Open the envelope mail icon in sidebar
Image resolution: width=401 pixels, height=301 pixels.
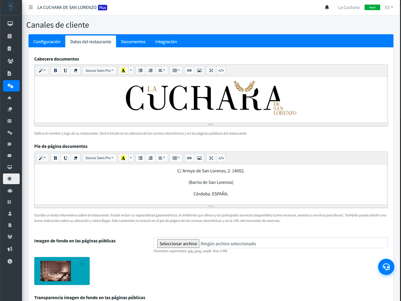(x=9, y=156)
